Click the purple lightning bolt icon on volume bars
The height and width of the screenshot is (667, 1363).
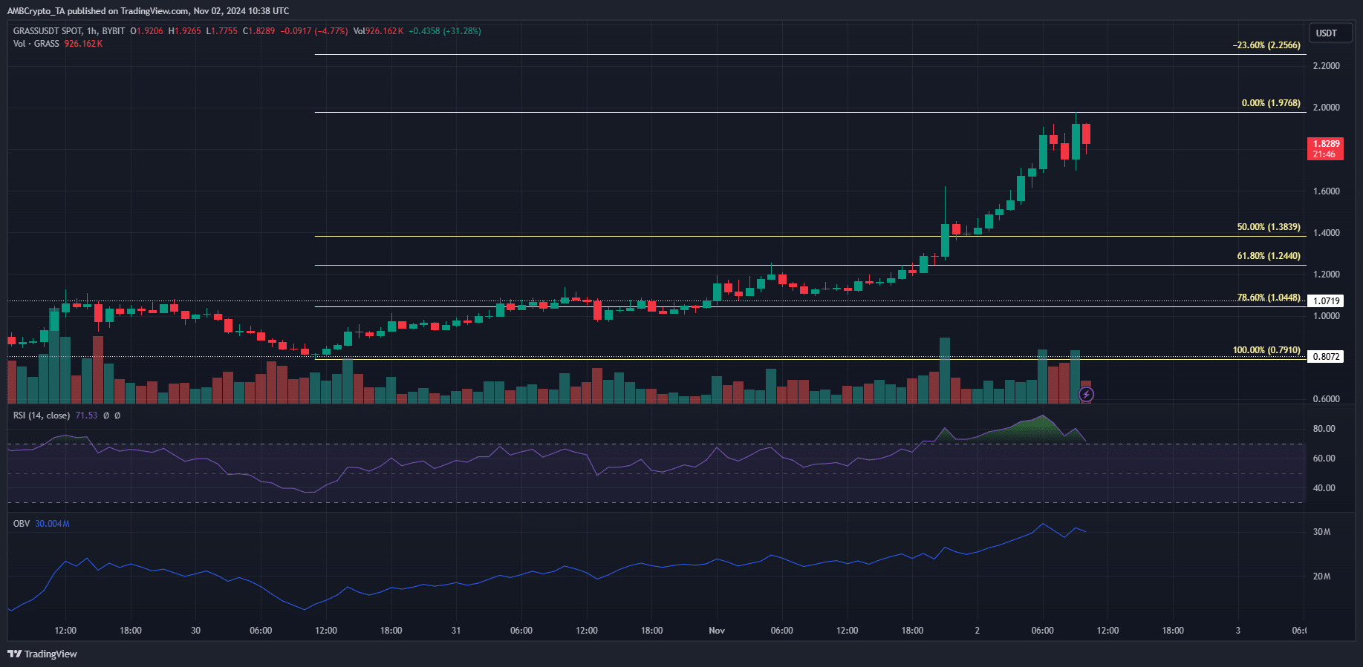(x=1086, y=395)
